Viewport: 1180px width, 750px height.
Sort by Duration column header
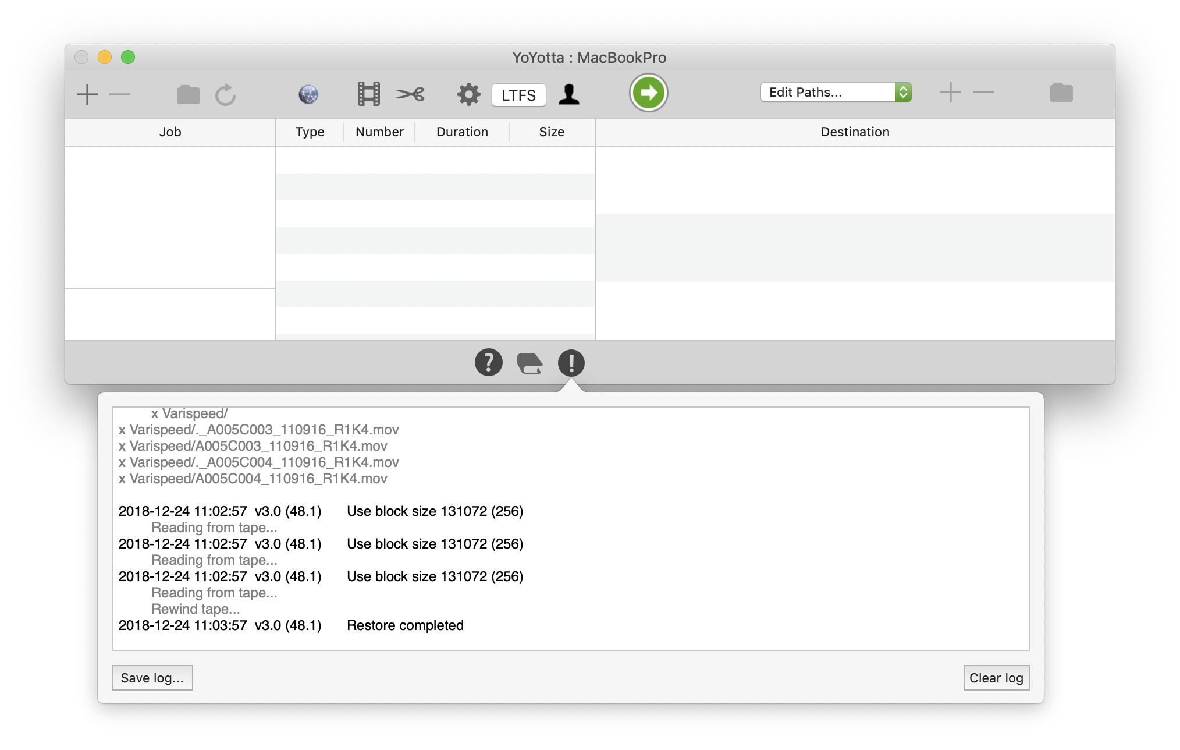click(x=462, y=132)
